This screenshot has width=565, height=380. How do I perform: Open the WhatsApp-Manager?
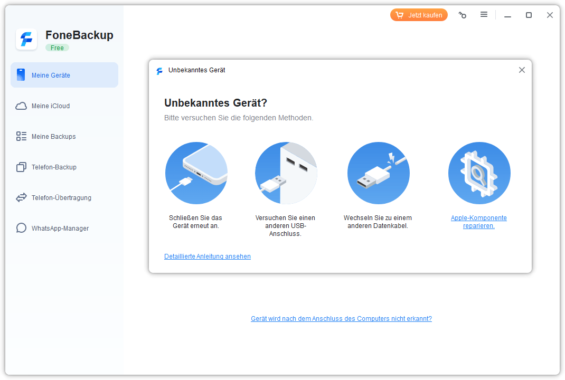click(64, 229)
